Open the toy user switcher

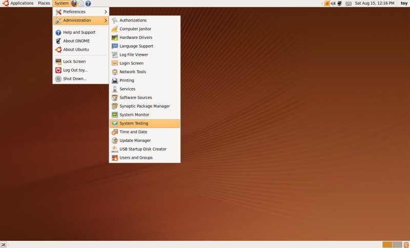coord(404,4)
